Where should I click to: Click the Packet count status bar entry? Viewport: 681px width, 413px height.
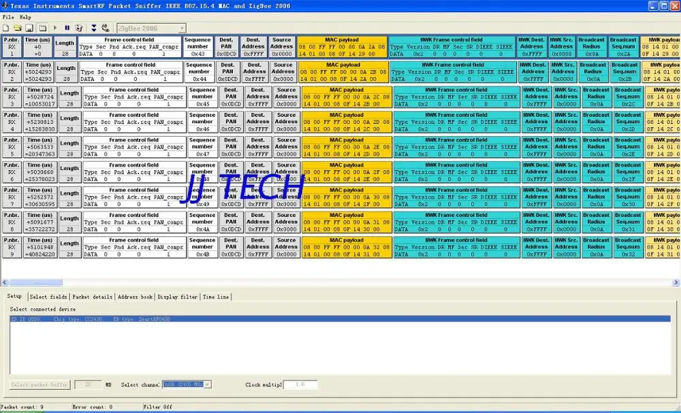(22, 407)
